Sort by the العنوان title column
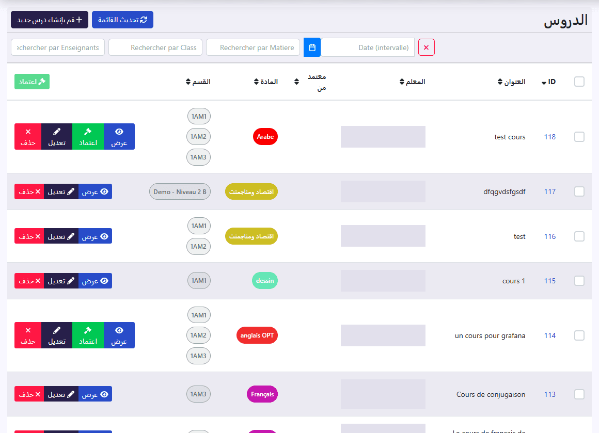 pos(512,82)
